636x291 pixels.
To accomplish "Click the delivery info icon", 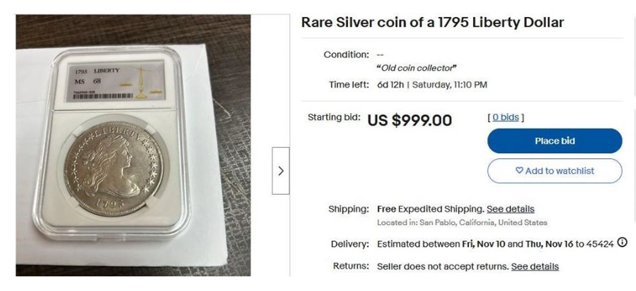I will (x=622, y=243).
